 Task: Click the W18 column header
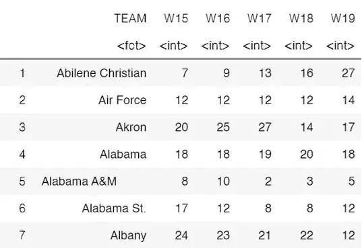(301, 18)
